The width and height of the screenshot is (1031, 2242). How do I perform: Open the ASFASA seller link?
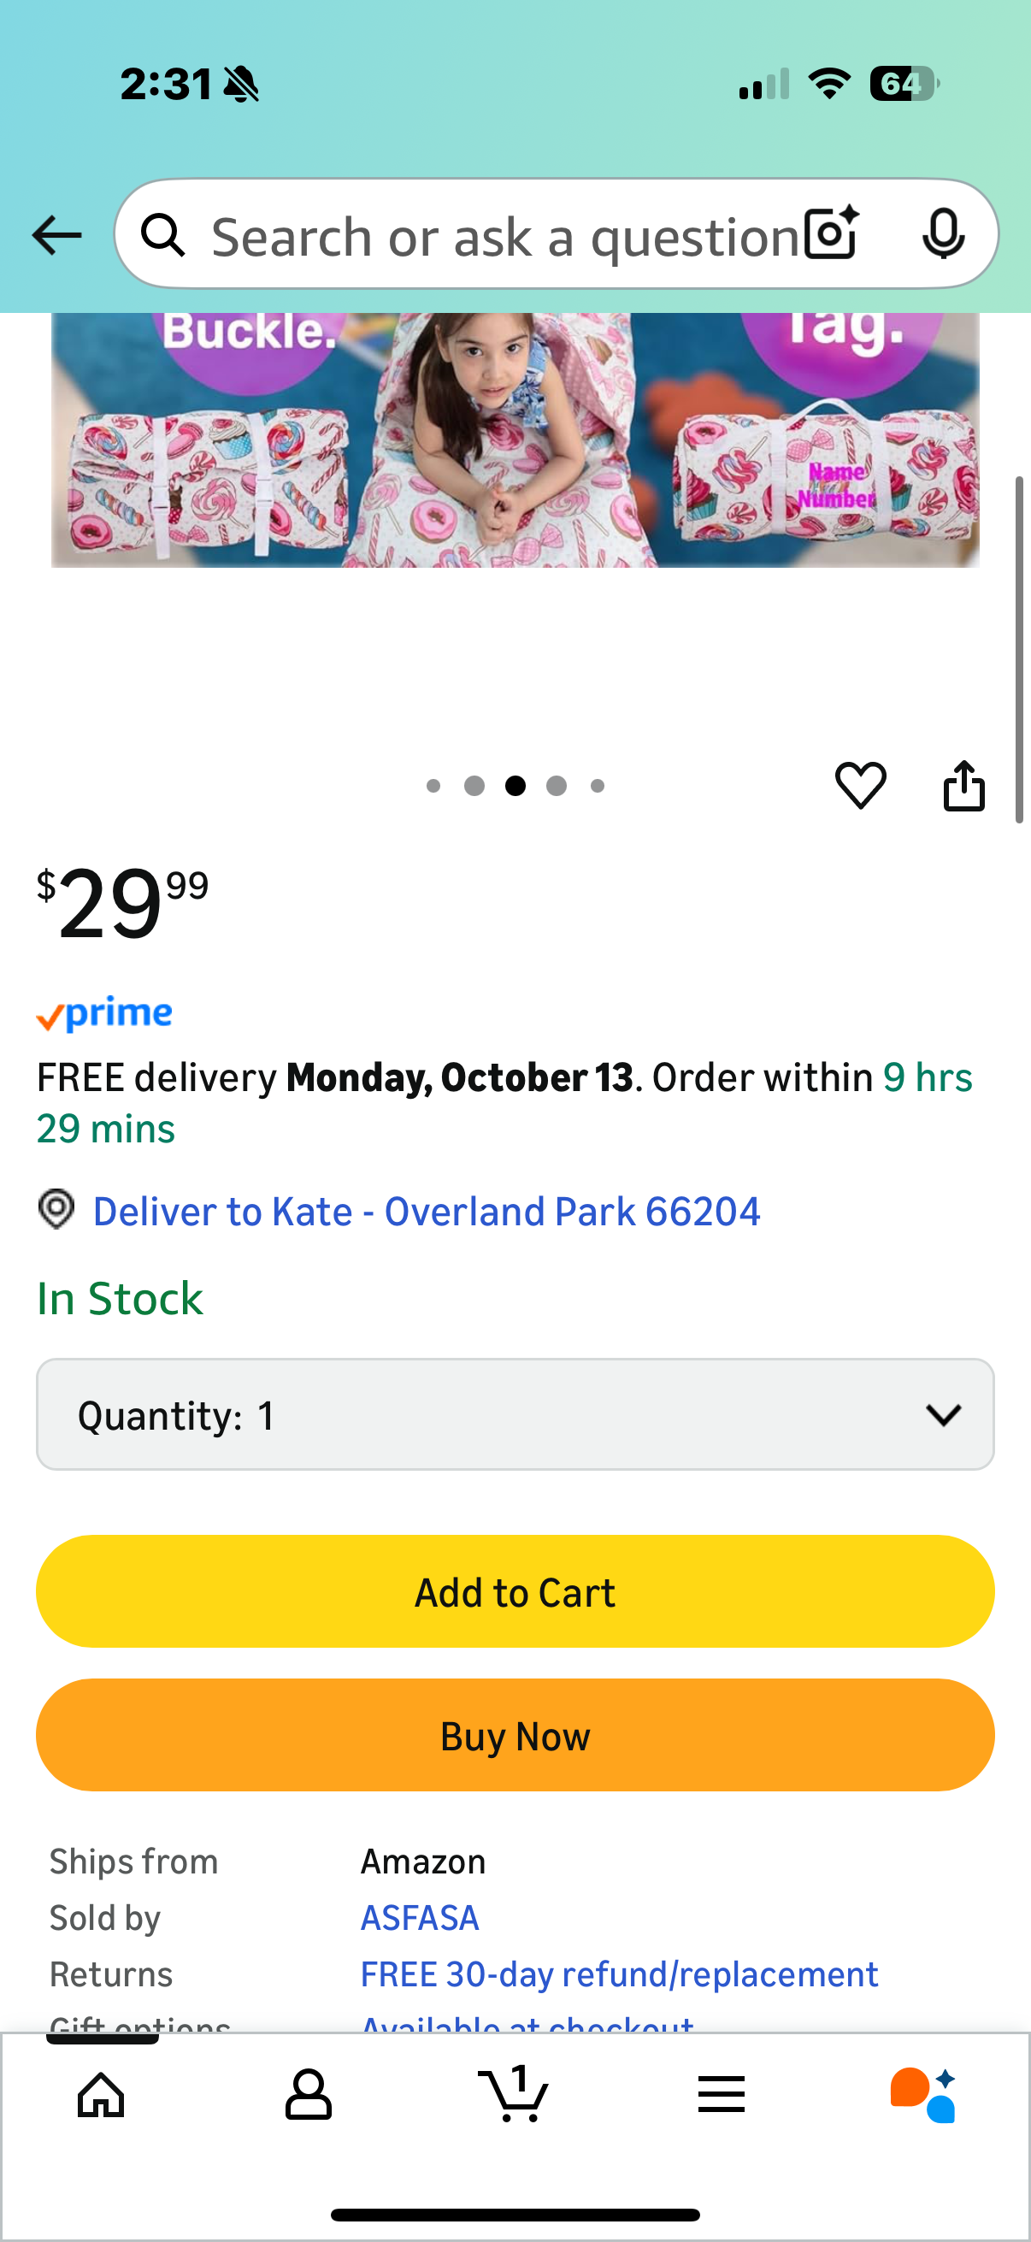click(420, 1917)
